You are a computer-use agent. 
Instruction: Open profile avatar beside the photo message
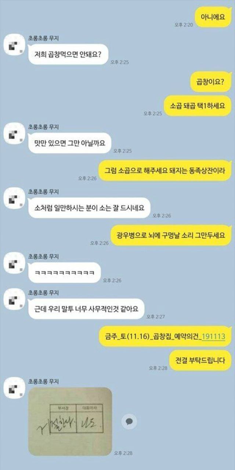click(x=14, y=388)
